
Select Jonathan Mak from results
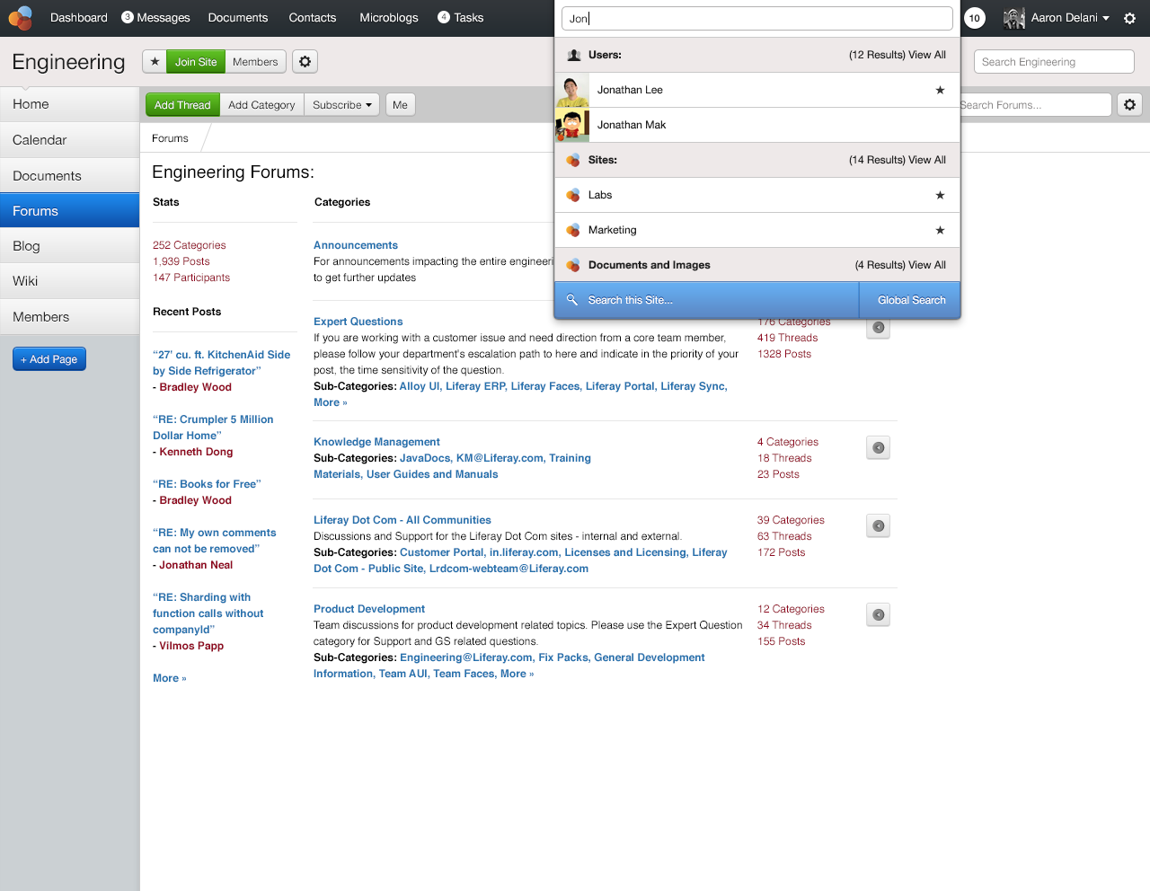coord(757,125)
